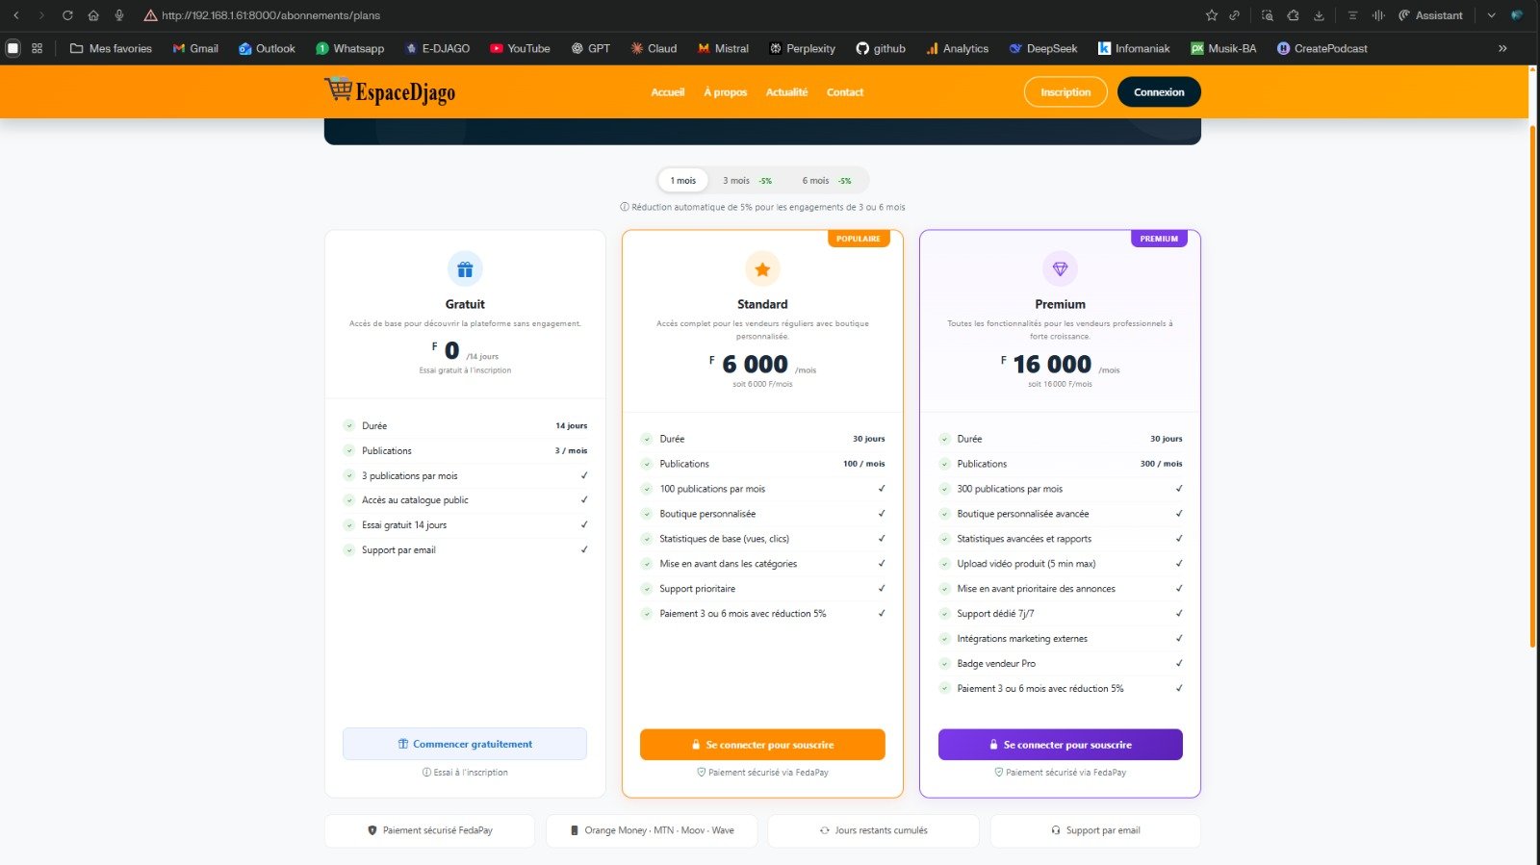Open the Infomaniak bookmark
The width and height of the screenshot is (1540, 865).
tap(1134, 48)
